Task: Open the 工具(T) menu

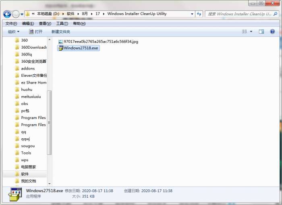Action: [62, 24]
